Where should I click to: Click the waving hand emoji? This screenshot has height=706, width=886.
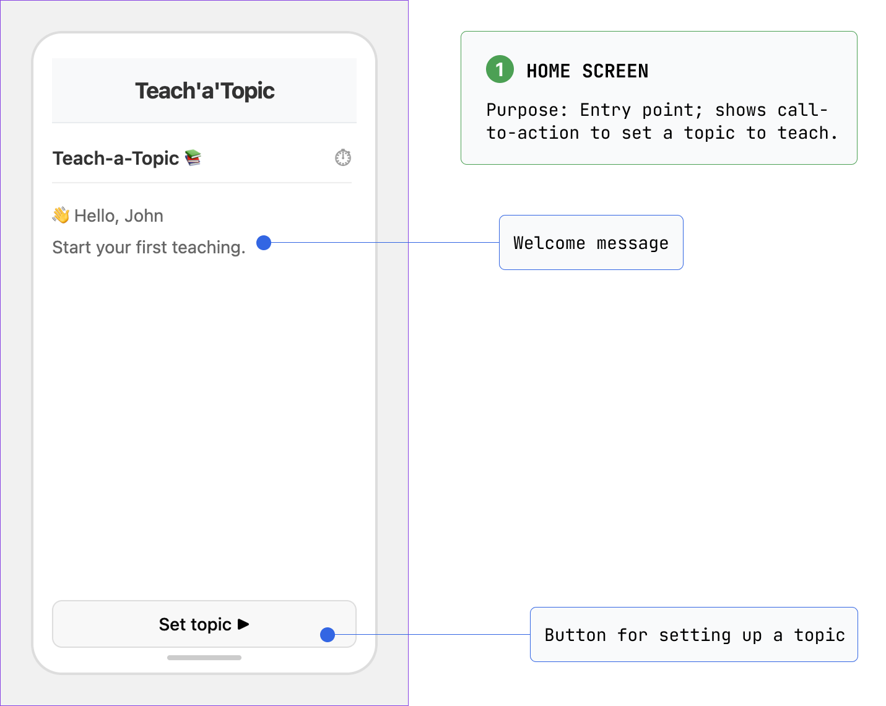[61, 215]
